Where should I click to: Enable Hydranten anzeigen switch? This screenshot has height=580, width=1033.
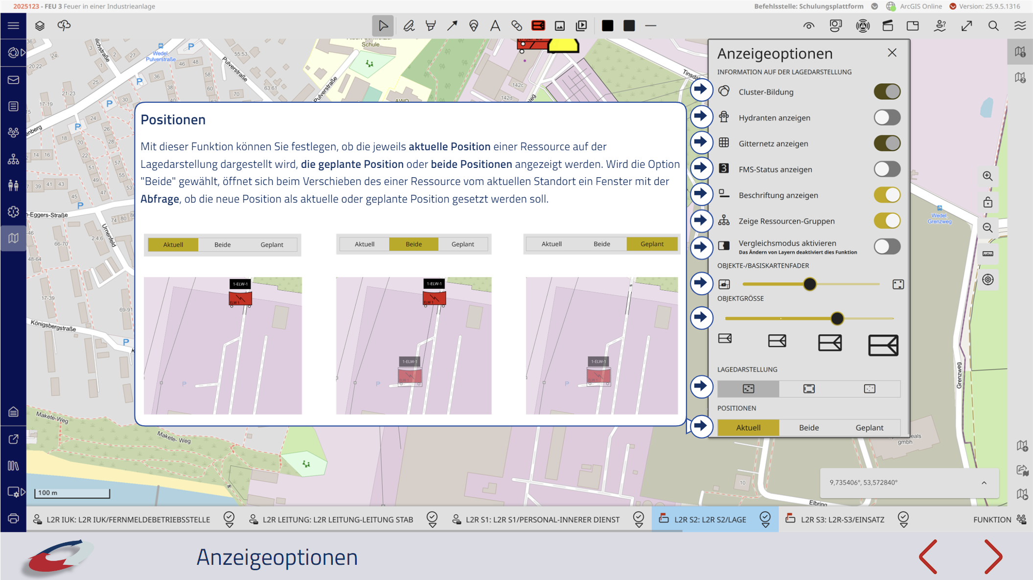(x=886, y=117)
